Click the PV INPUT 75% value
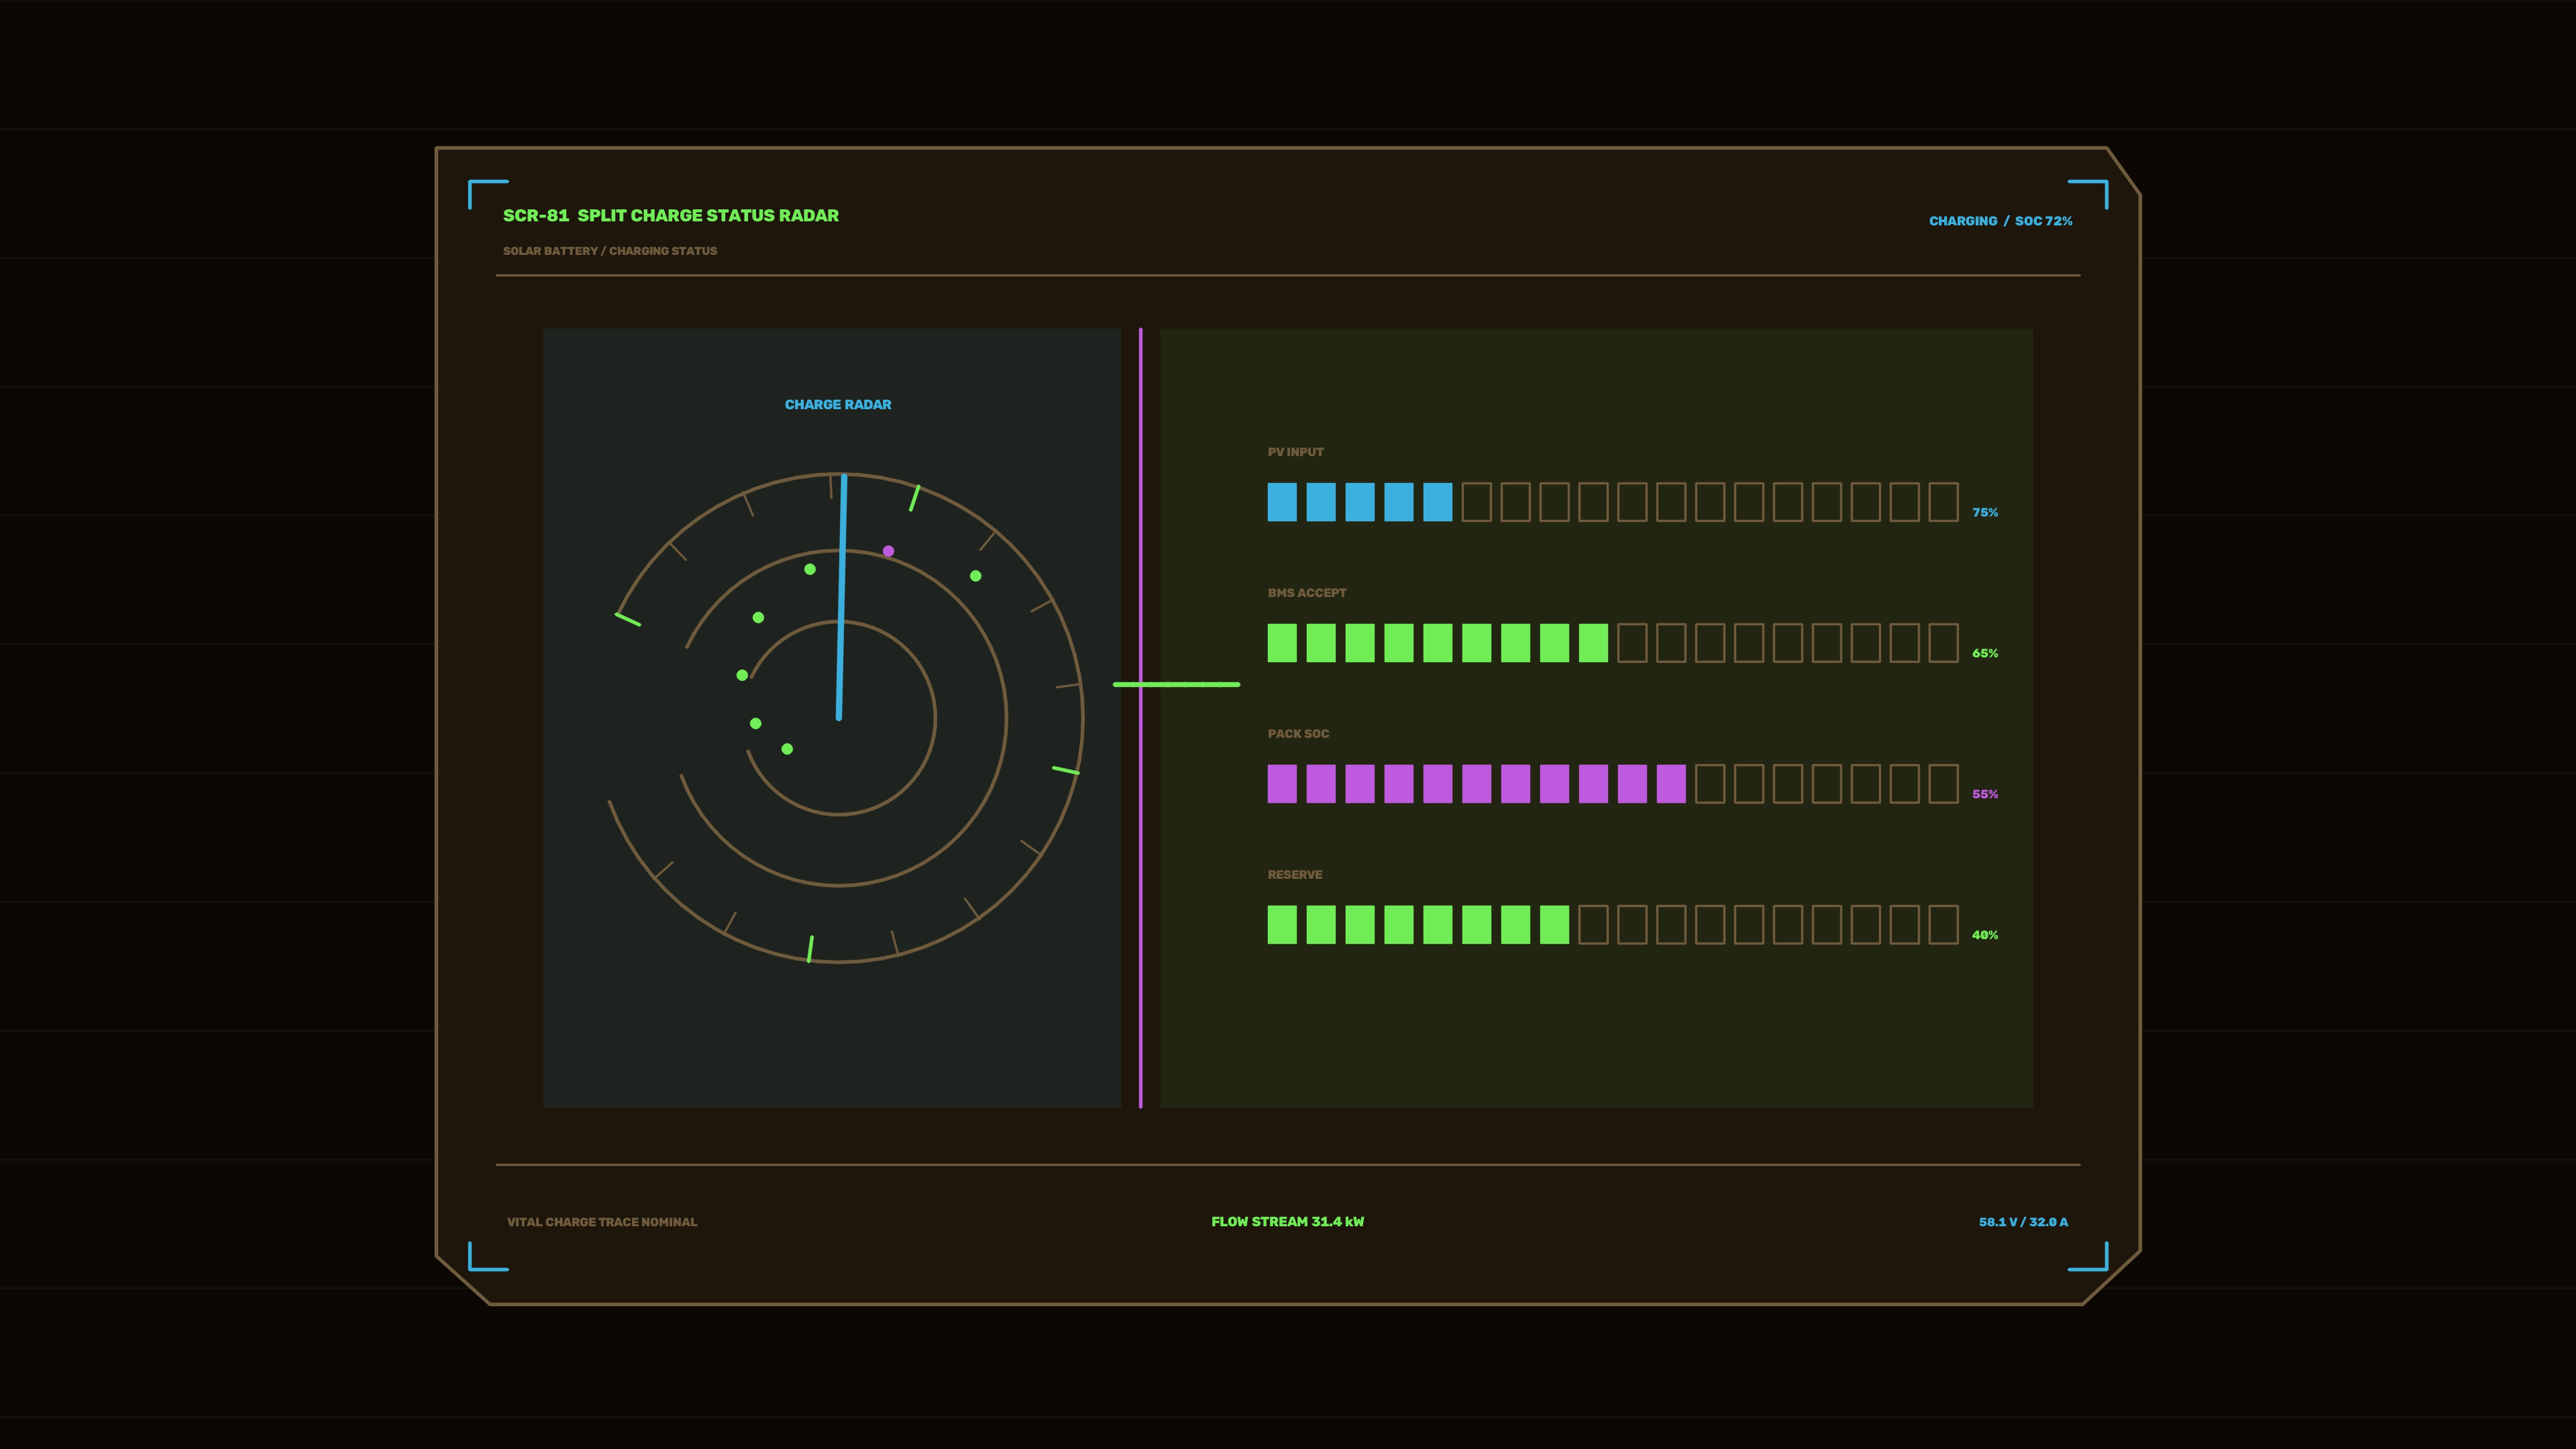The height and width of the screenshot is (1449, 2576). pyautogui.click(x=1985, y=512)
